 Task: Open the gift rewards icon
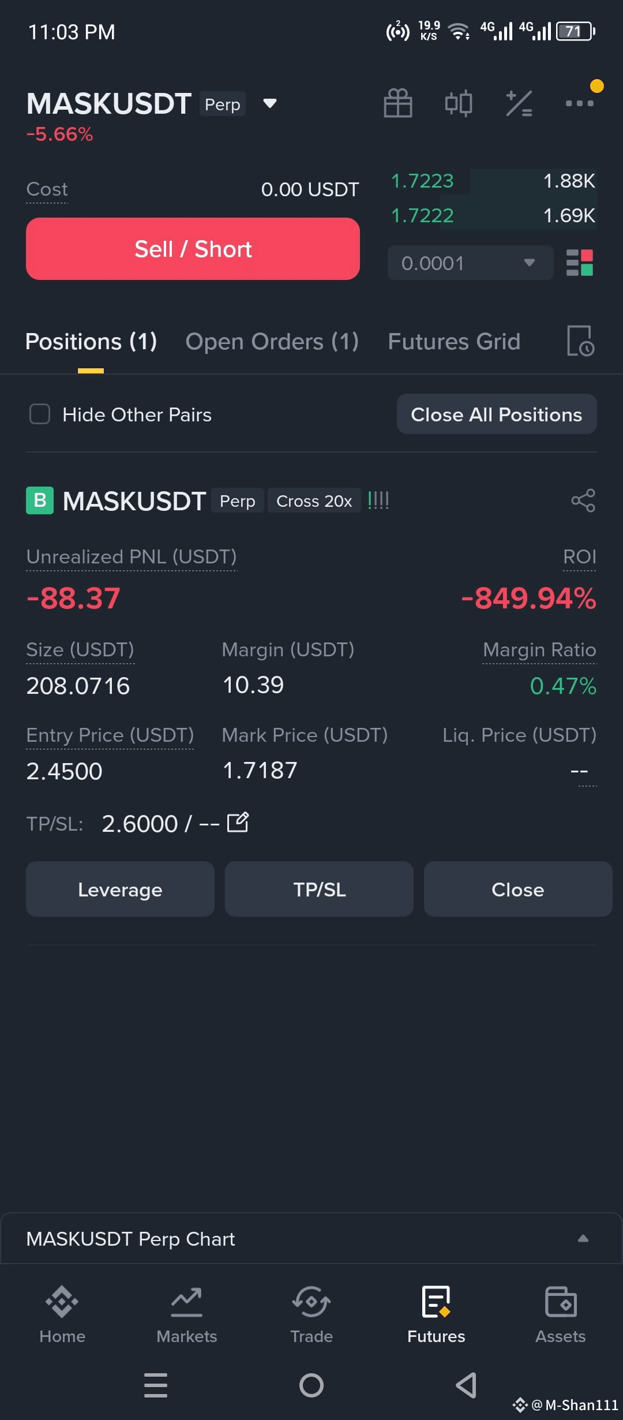pyautogui.click(x=398, y=103)
